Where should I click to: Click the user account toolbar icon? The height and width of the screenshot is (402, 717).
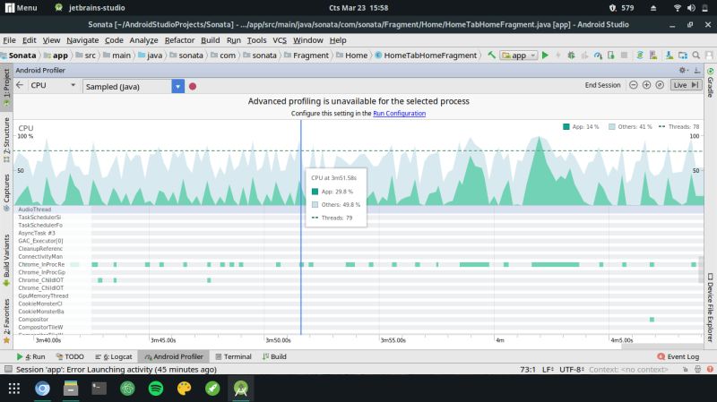709,56
